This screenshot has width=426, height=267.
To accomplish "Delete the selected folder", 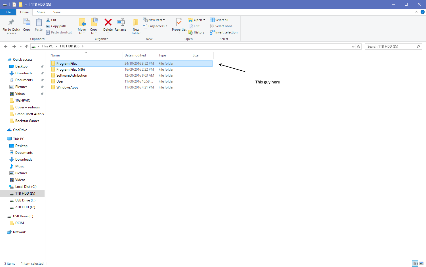I will pos(108,26).
